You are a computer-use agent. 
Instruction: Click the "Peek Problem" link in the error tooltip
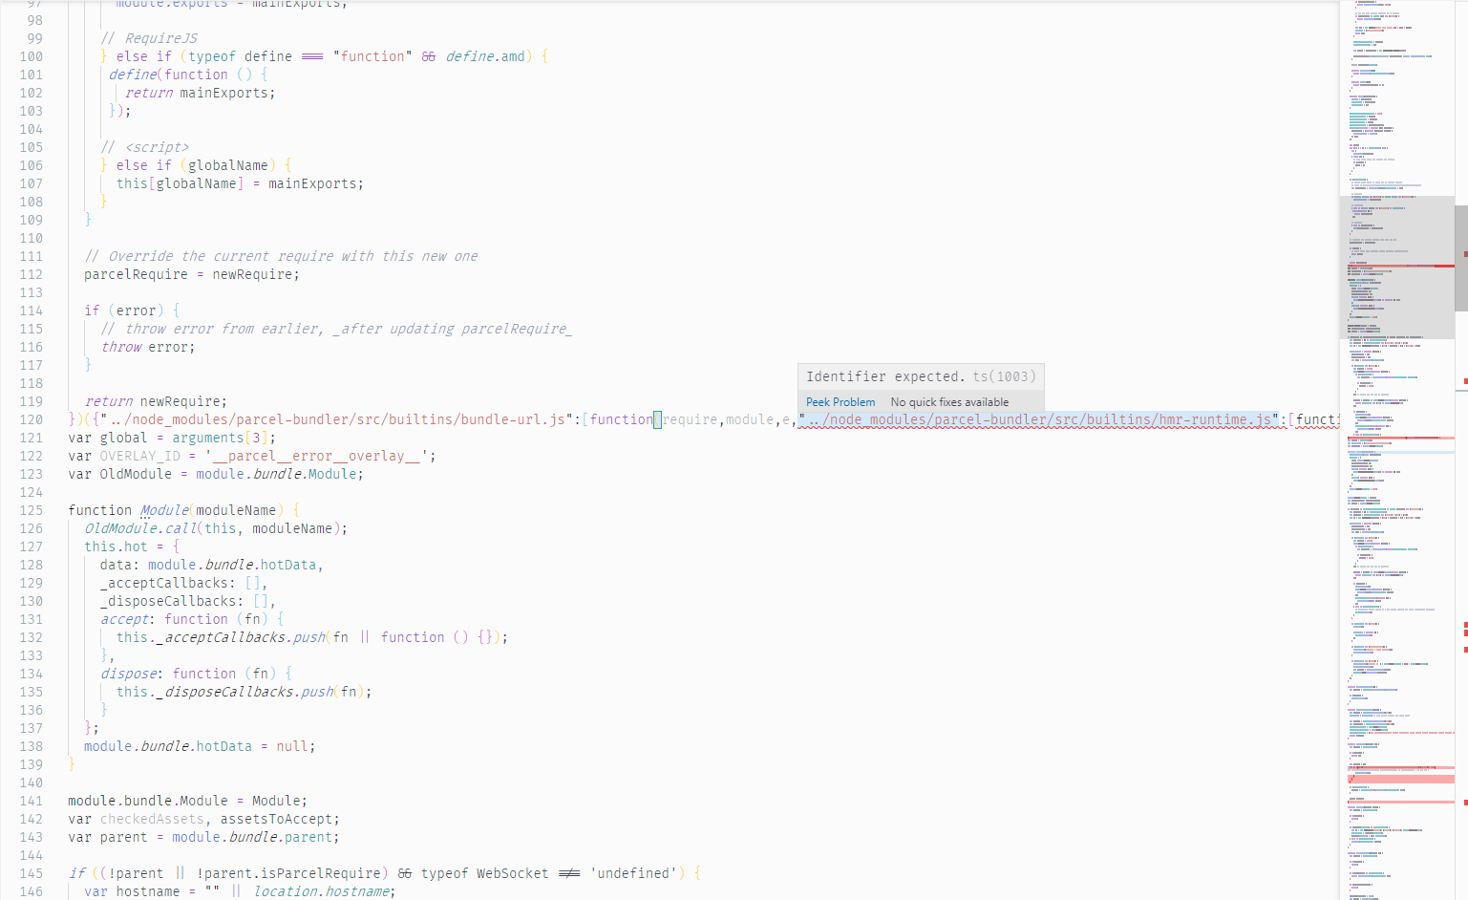click(840, 401)
